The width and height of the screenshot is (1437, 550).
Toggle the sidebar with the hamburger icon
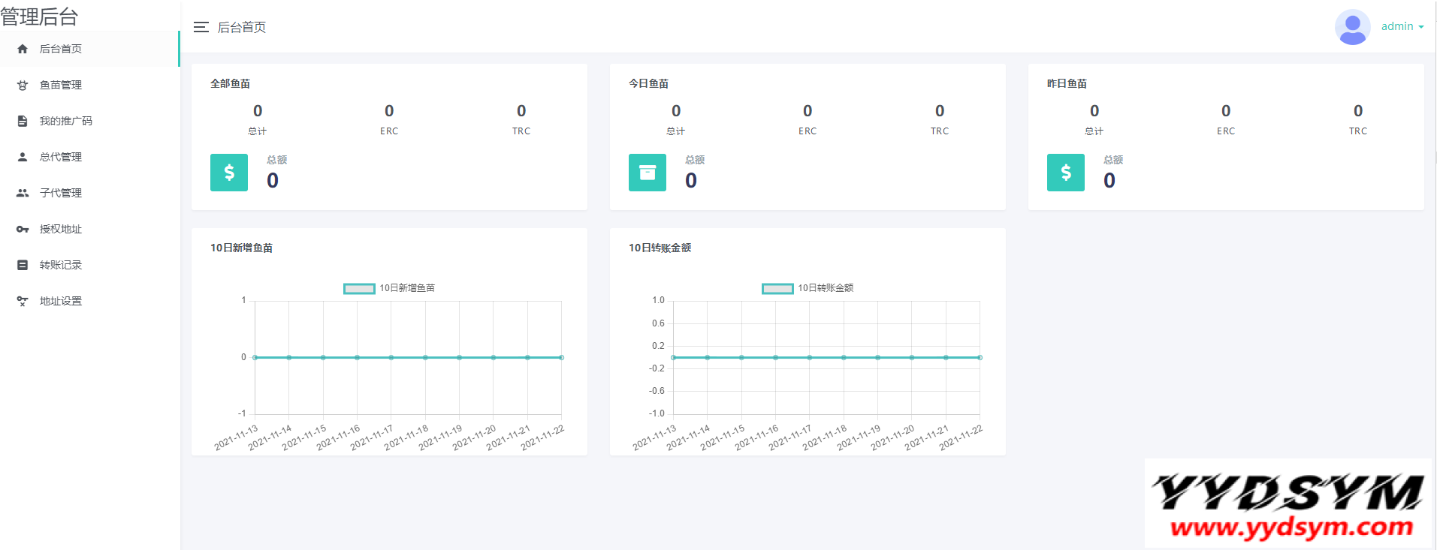201,27
